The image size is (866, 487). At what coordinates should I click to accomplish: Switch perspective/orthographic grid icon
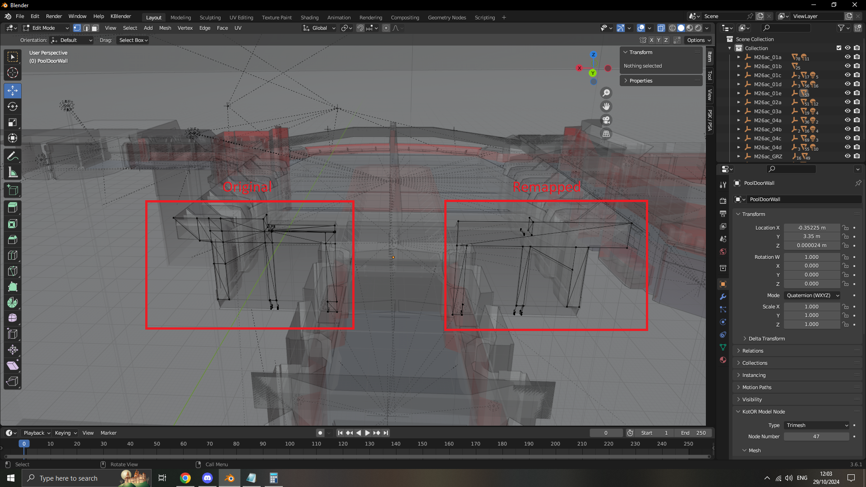point(606,133)
